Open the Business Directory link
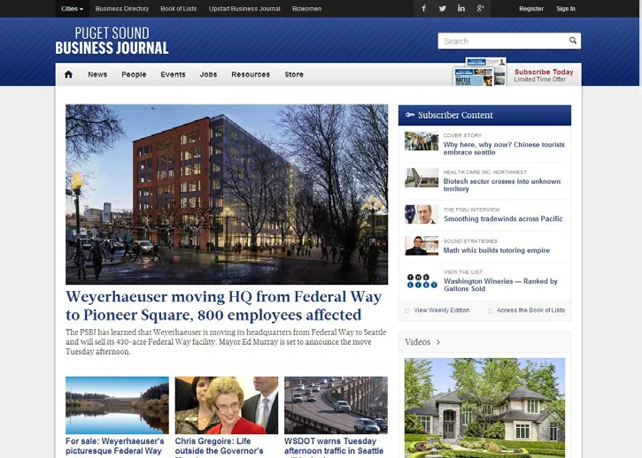 pyautogui.click(x=122, y=9)
